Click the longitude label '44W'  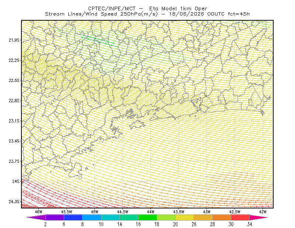click(x=151, y=212)
